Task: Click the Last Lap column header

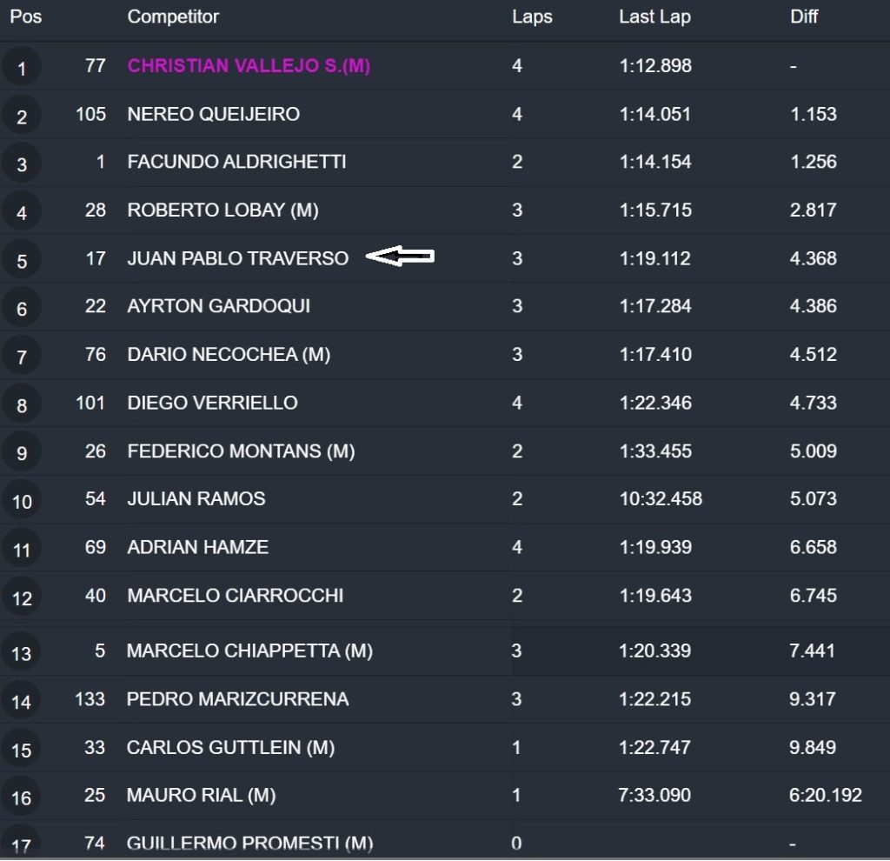Action: [x=654, y=17]
